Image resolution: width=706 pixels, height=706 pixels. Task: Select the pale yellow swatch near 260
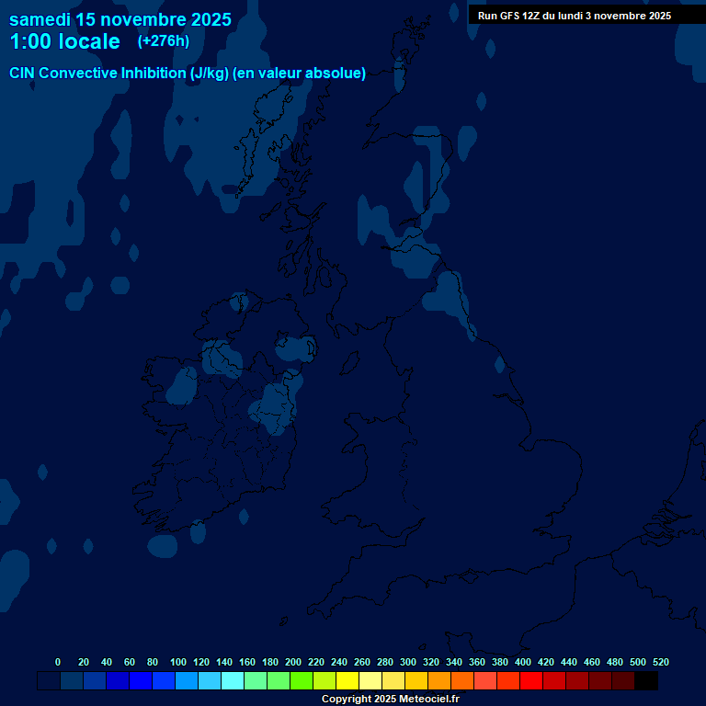point(370,680)
